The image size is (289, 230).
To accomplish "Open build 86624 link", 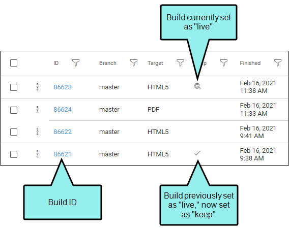I will (x=63, y=110).
